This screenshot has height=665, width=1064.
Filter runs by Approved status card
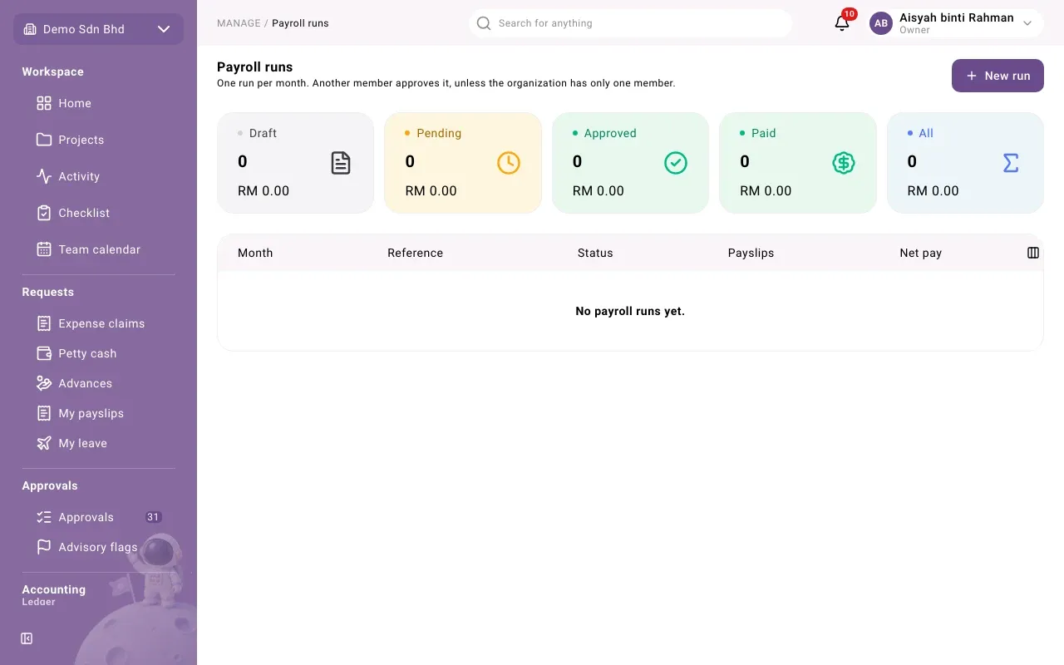pos(630,163)
